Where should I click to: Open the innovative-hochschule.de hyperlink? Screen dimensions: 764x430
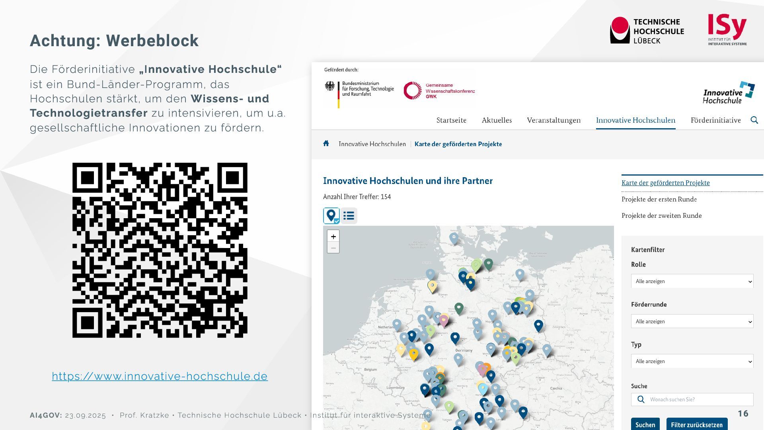coord(160,376)
